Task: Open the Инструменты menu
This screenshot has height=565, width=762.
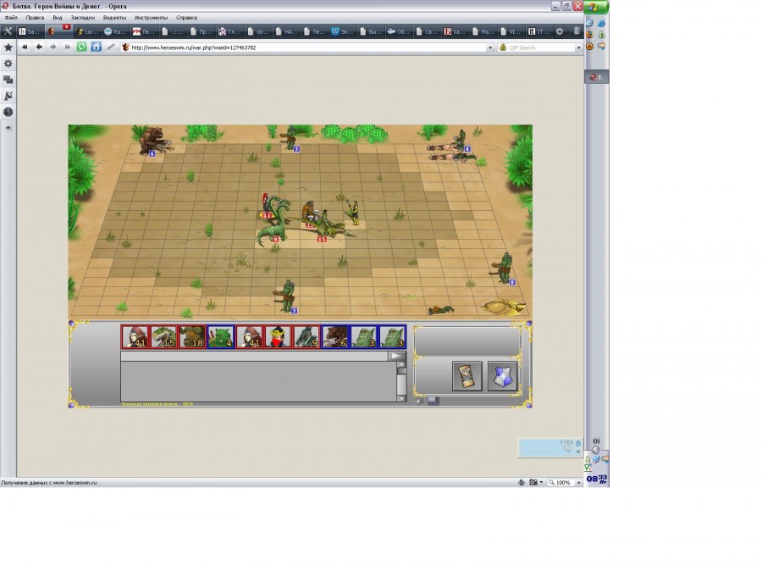Action: [152, 18]
